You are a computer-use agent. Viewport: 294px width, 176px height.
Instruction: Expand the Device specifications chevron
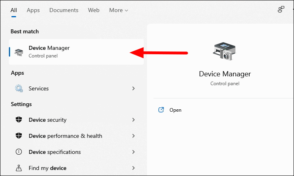133,152
